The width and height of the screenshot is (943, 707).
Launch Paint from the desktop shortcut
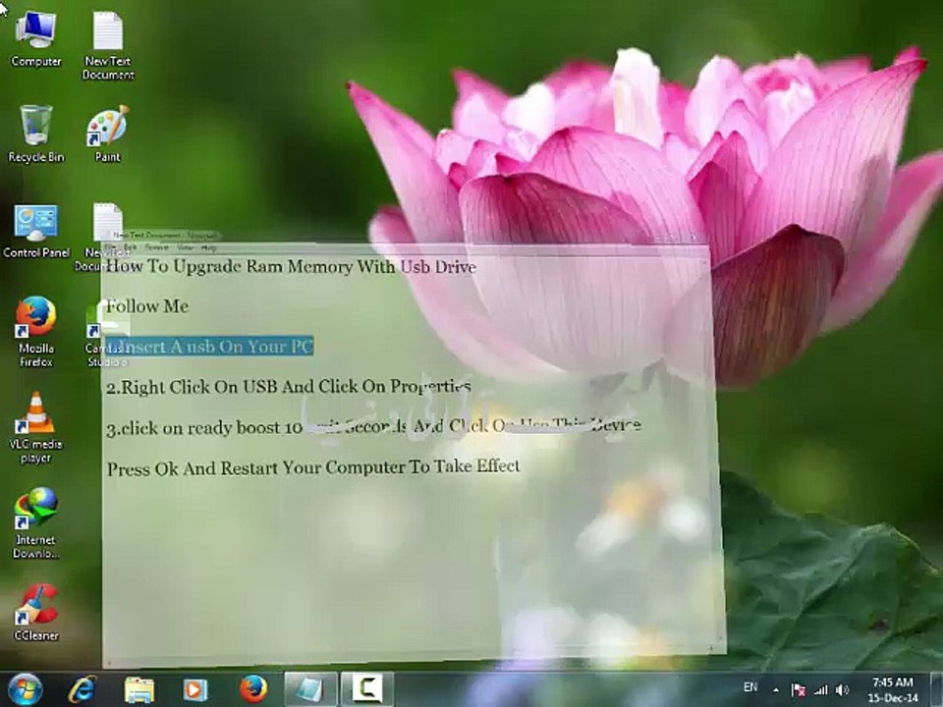tap(108, 134)
